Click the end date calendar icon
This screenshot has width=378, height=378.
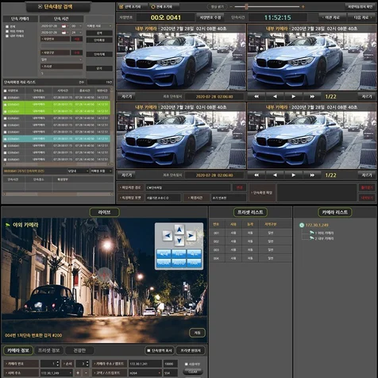[x=64, y=33]
